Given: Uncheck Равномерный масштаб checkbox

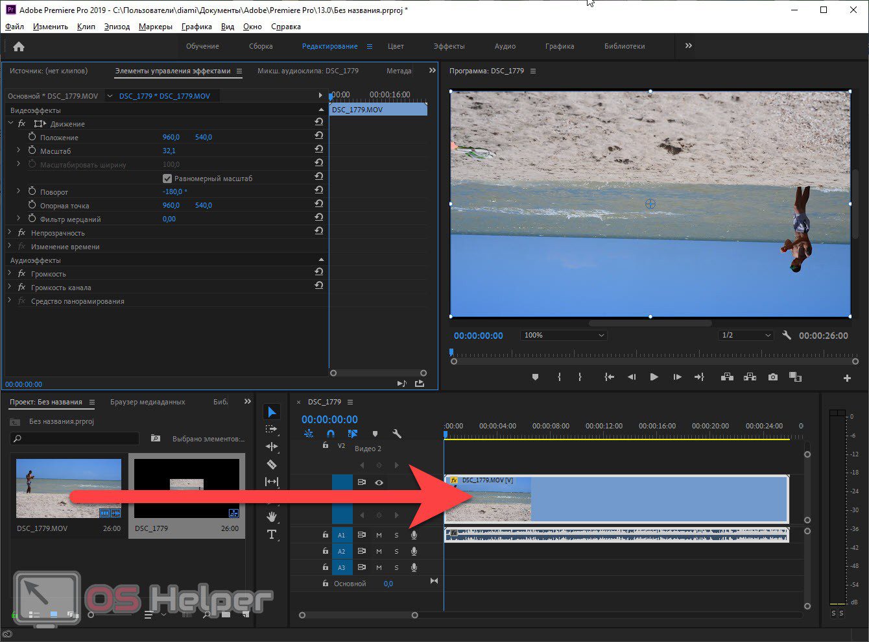Looking at the screenshot, I should [x=167, y=179].
